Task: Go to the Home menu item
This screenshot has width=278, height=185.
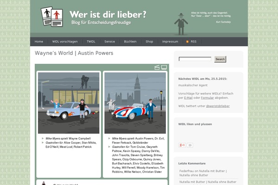Action: click(x=39, y=42)
